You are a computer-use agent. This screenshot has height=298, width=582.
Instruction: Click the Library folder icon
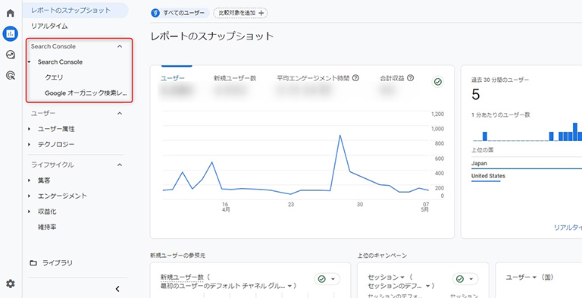pos(33,263)
